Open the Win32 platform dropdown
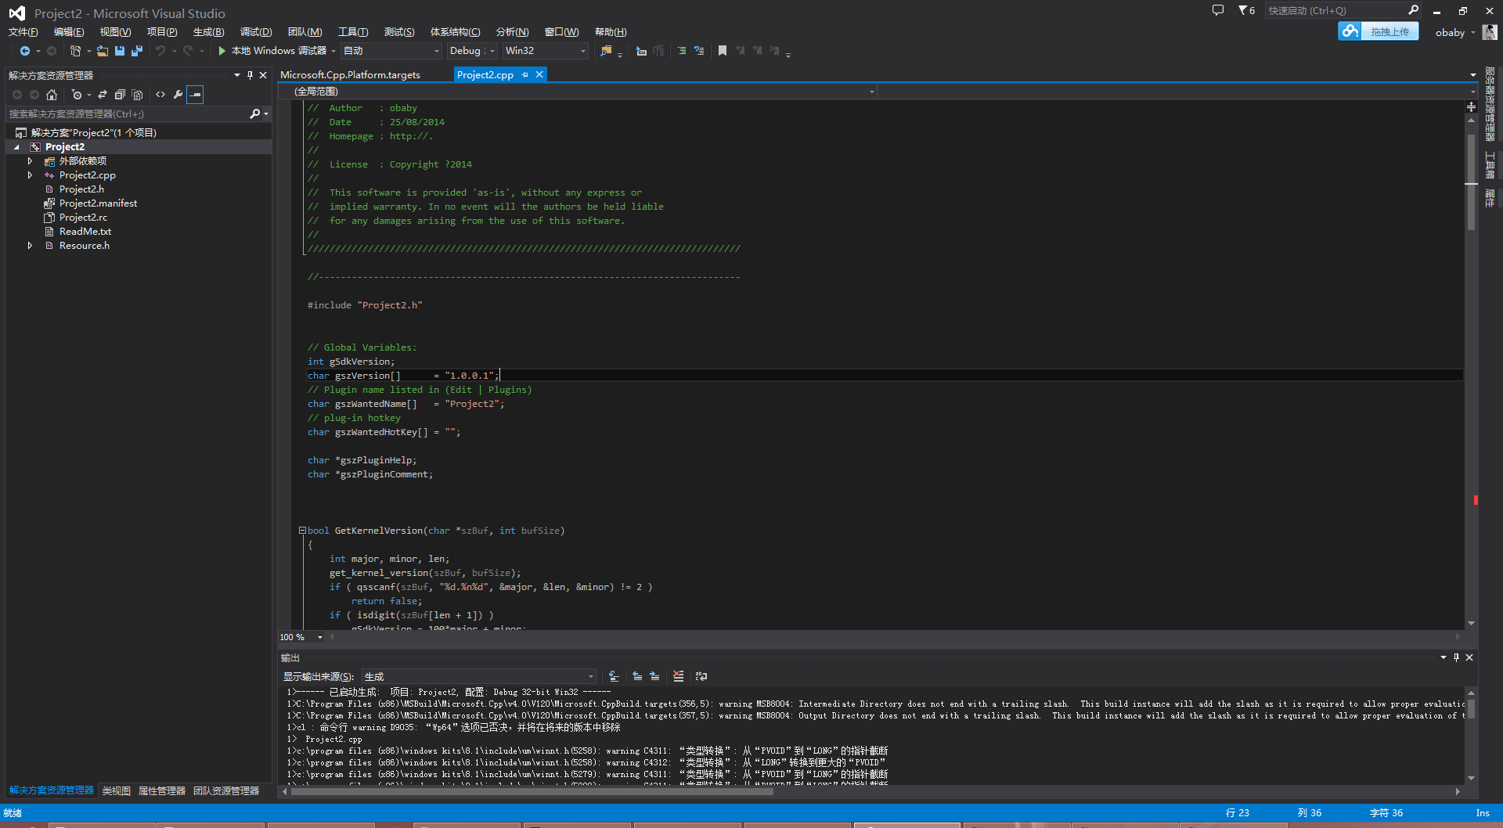Screen dimensions: 1503x828 (x=545, y=51)
